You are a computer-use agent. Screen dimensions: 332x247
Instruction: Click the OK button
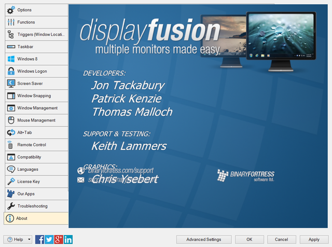point(249,240)
